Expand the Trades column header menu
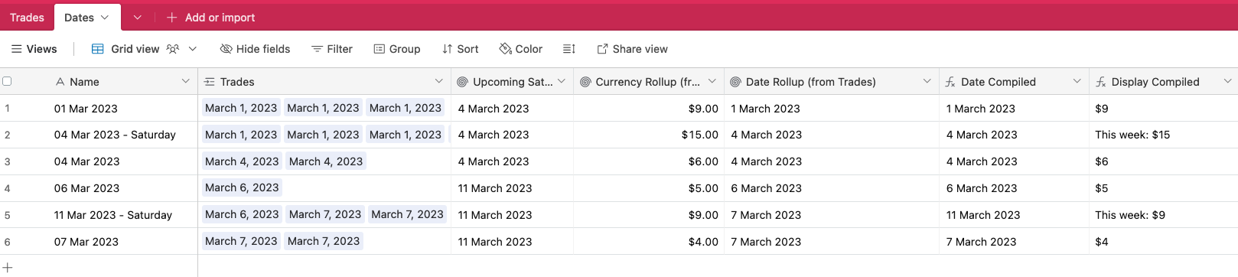This screenshot has width=1238, height=277. (438, 81)
